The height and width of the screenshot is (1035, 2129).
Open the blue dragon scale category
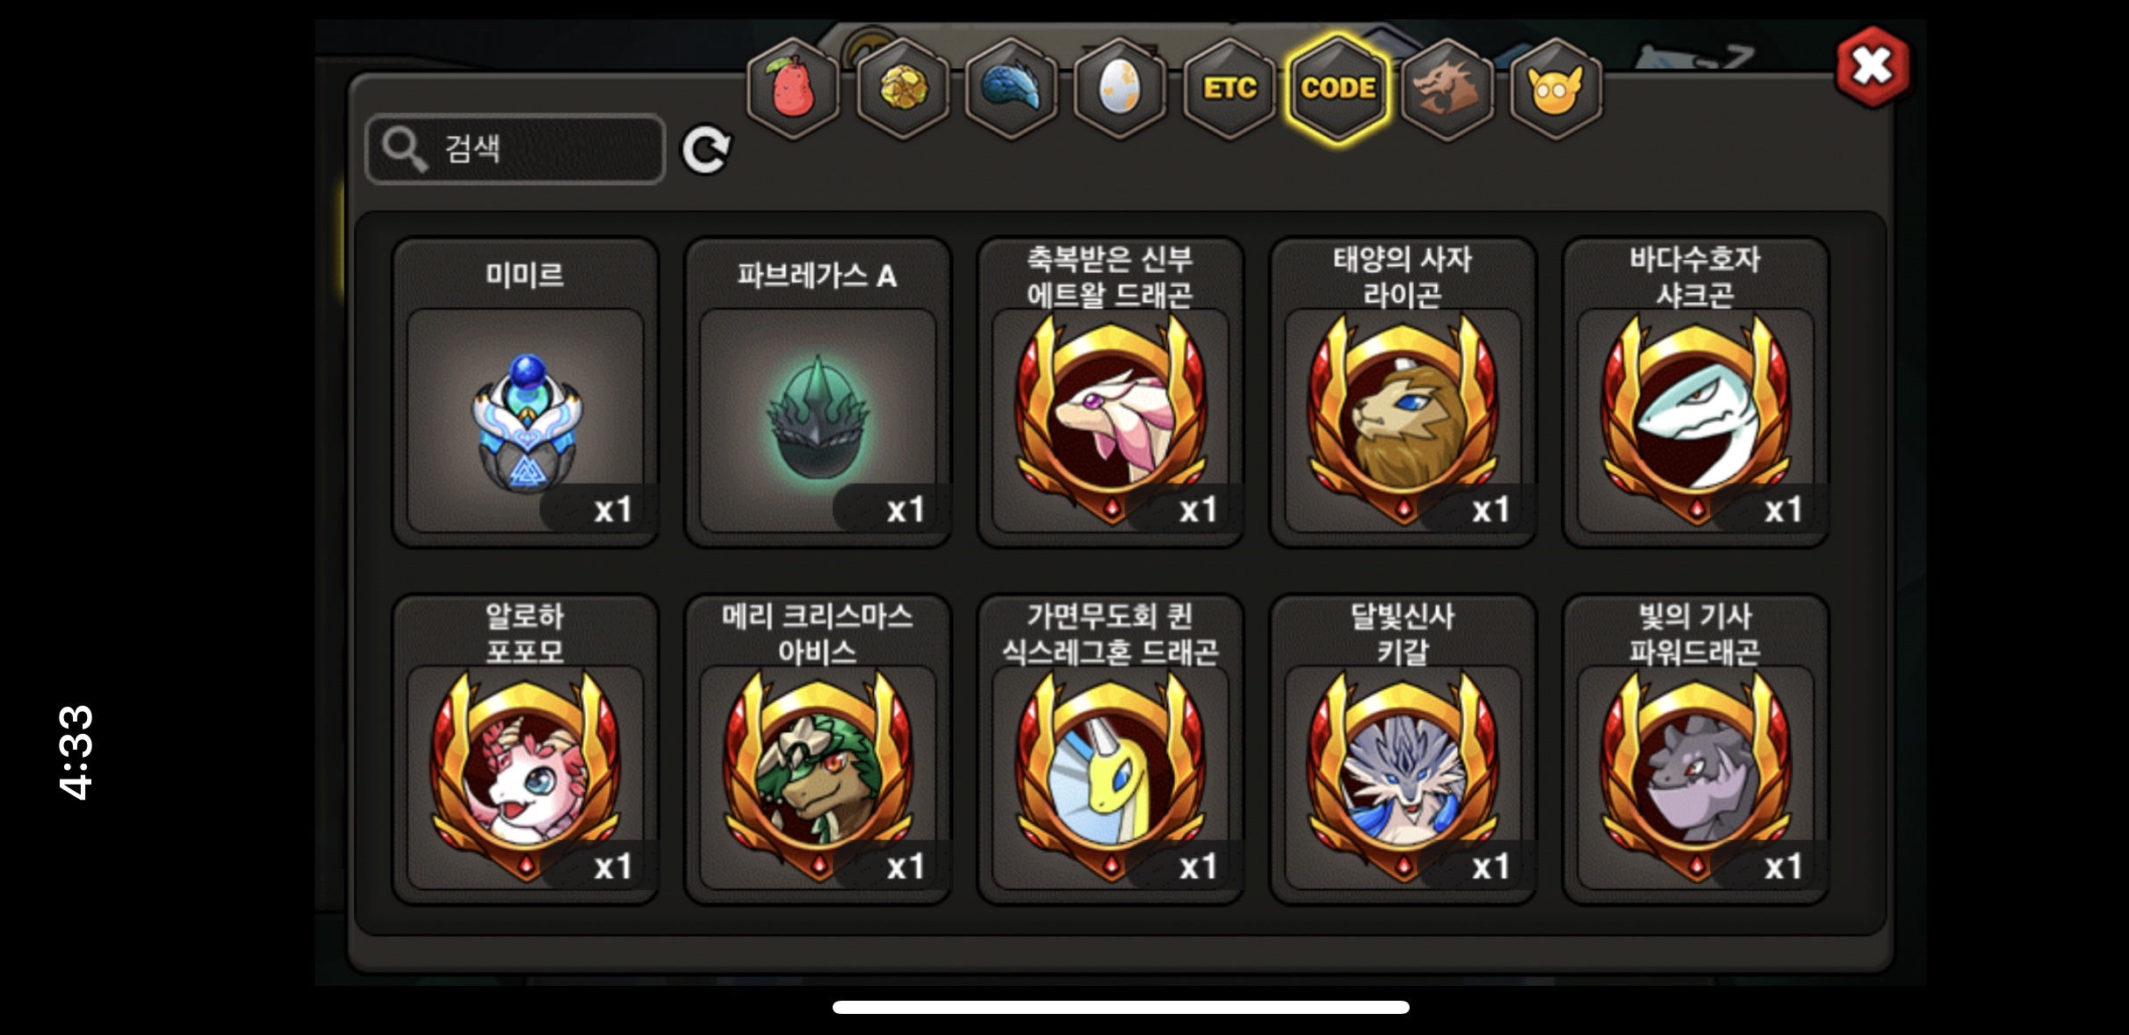pos(1011,88)
